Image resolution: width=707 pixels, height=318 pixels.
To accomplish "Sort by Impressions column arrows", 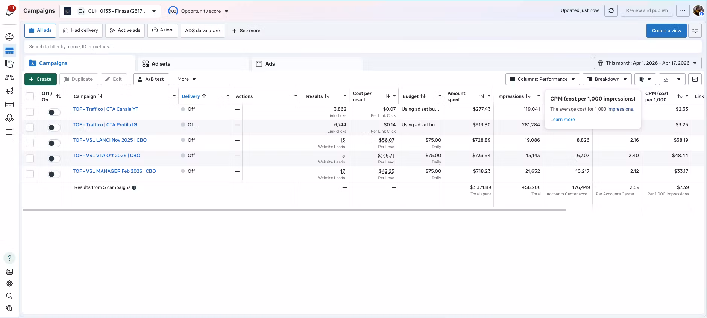I will point(528,96).
